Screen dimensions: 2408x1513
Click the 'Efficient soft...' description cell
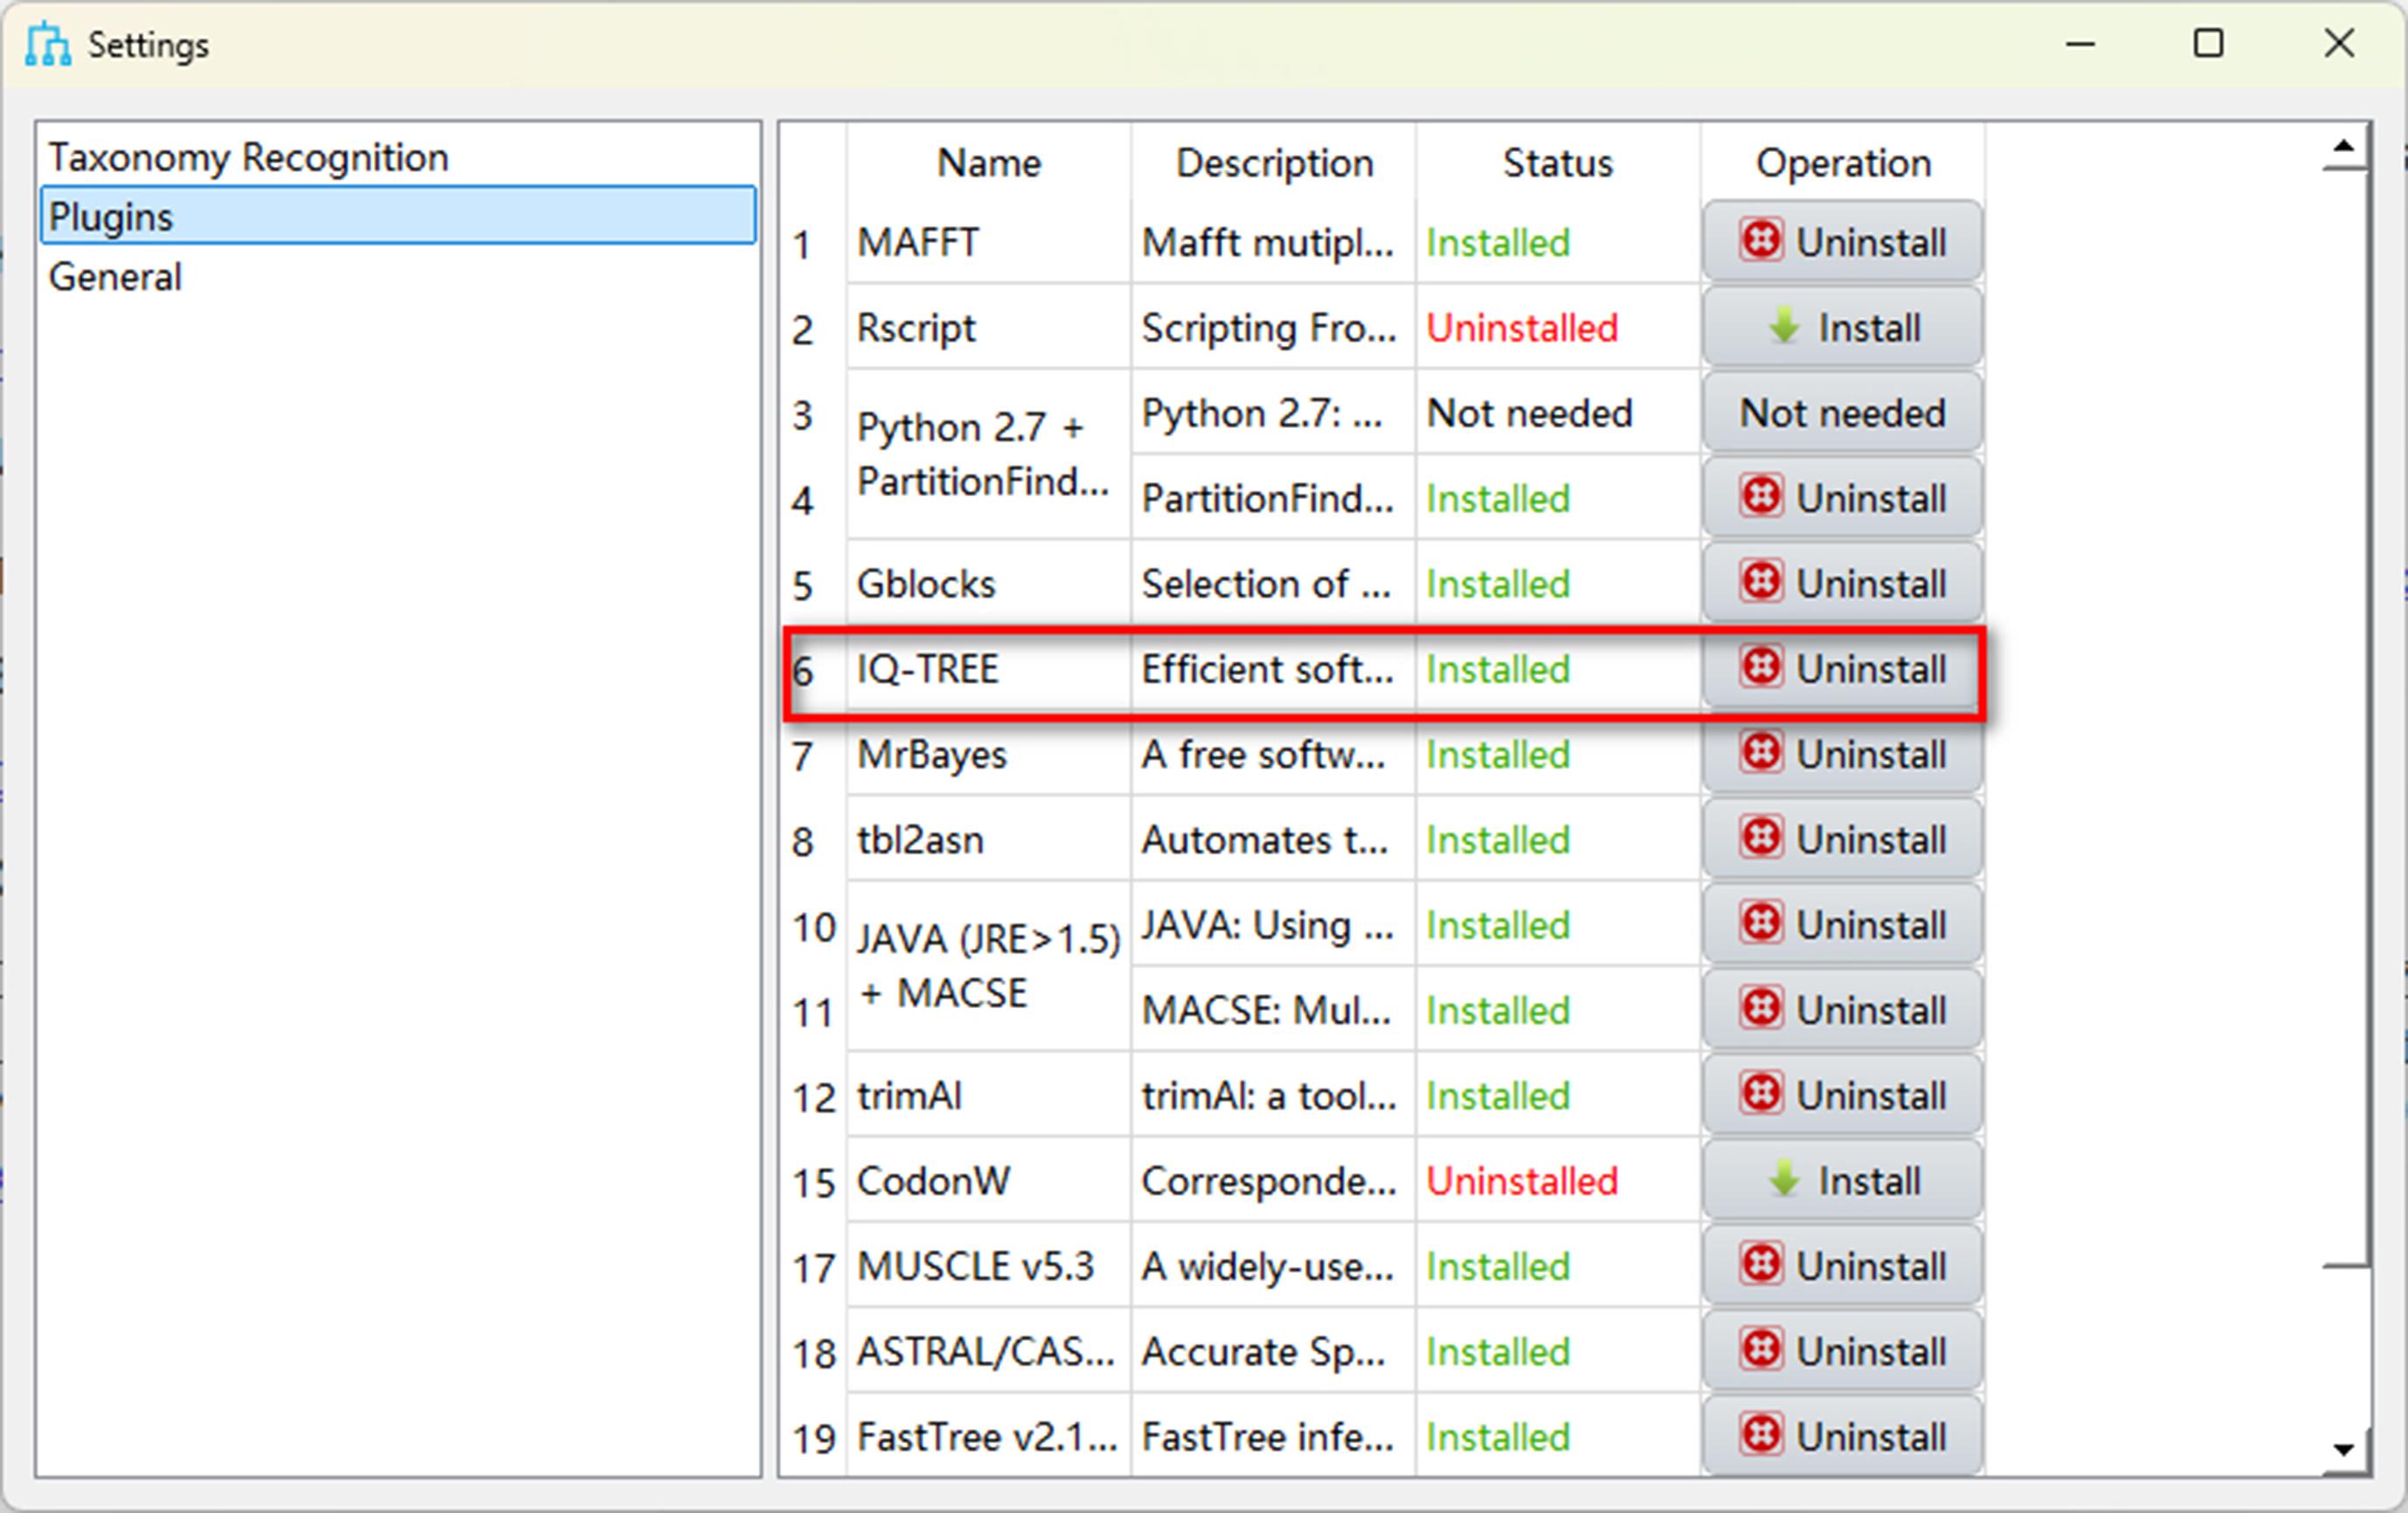[x=1274, y=668]
